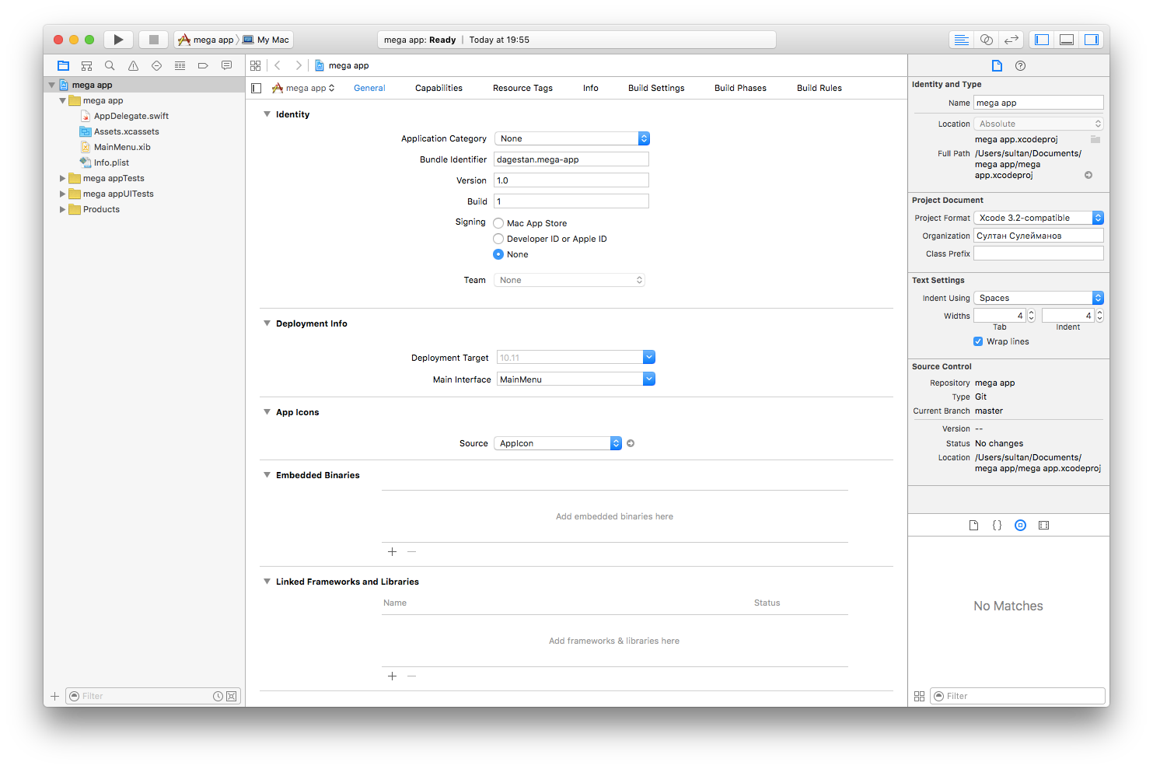Open the Breakpoint navigator icon
Image resolution: width=1153 pixels, height=769 pixels.
(x=203, y=66)
